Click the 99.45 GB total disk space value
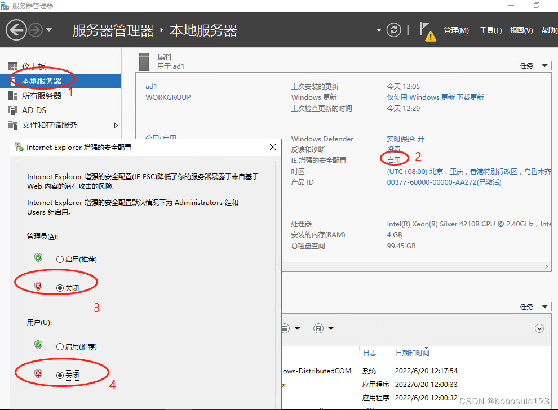This screenshot has width=558, height=410. 401,246
